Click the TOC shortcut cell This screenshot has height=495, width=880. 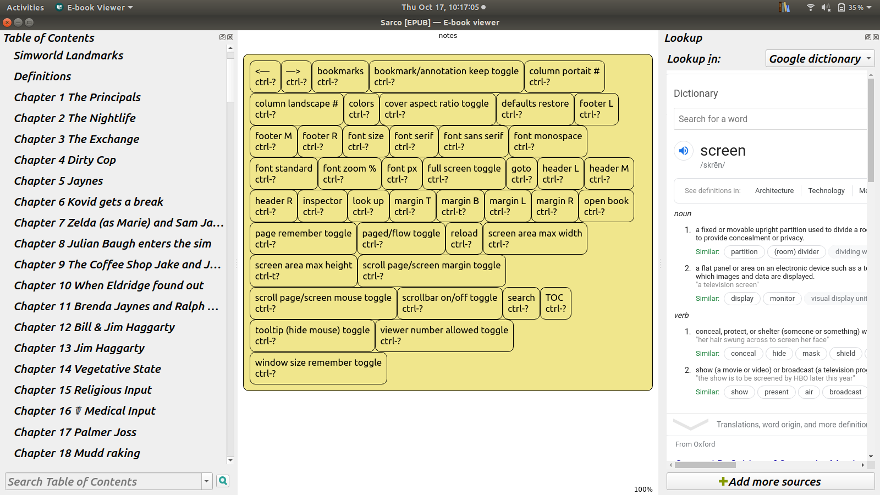555,303
